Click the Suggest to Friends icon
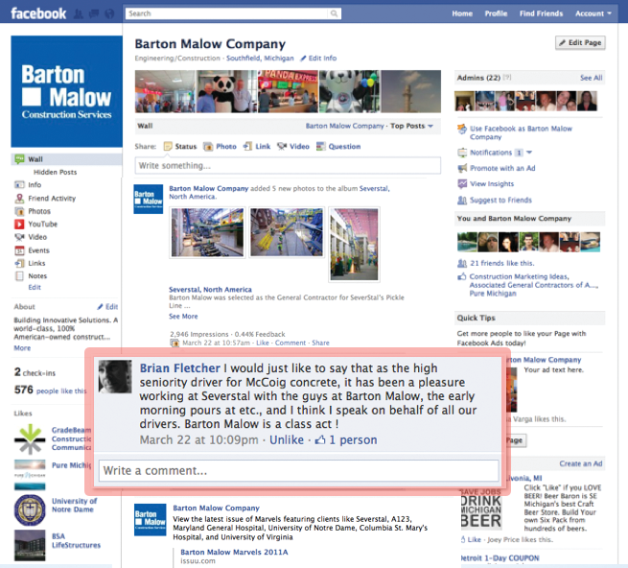The image size is (628, 568). pyautogui.click(x=462, y=200)
